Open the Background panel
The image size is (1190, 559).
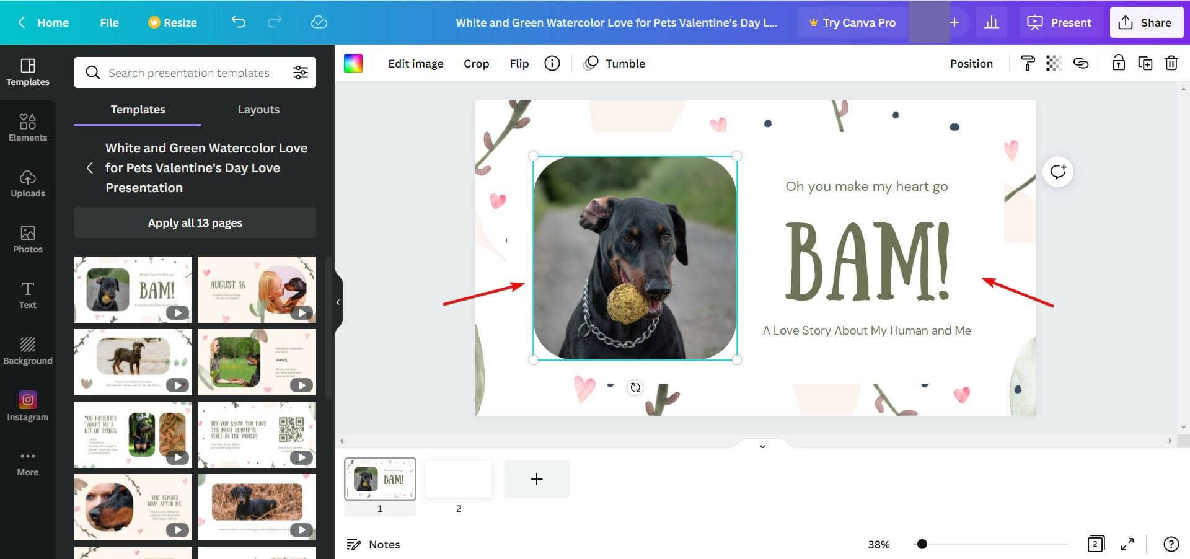[x=28, y=351]
